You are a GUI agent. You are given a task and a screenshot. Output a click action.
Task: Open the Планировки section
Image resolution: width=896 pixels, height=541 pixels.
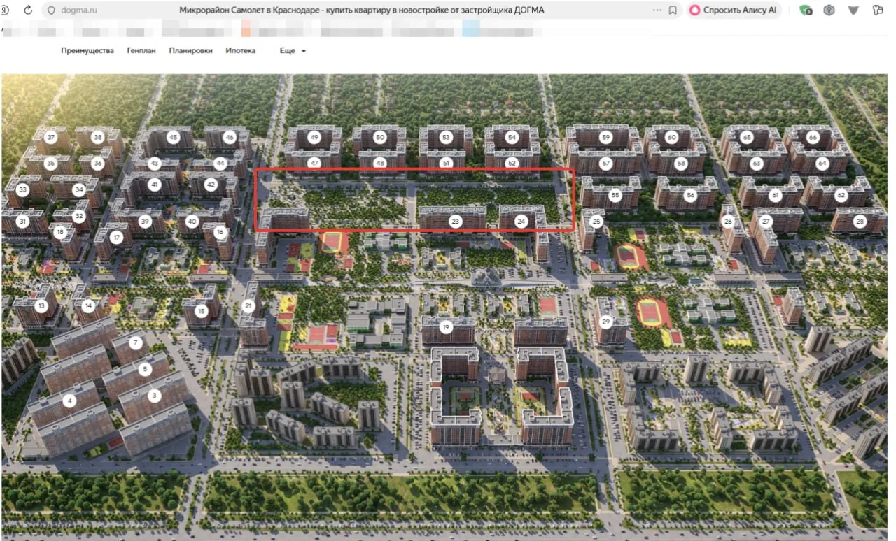[190, 51]
